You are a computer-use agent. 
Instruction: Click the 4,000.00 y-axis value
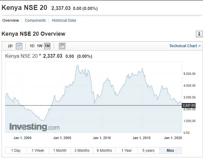tap(189, 86)
